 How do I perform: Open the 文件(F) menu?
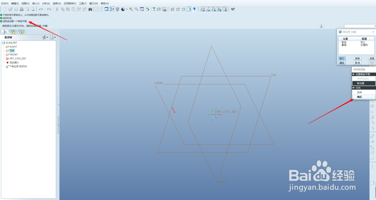5,3
